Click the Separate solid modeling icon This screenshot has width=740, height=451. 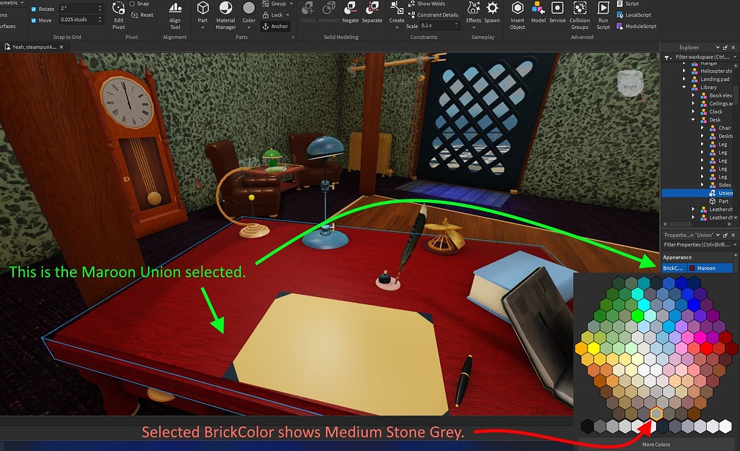pyautogui.click(x=372, y=13)
